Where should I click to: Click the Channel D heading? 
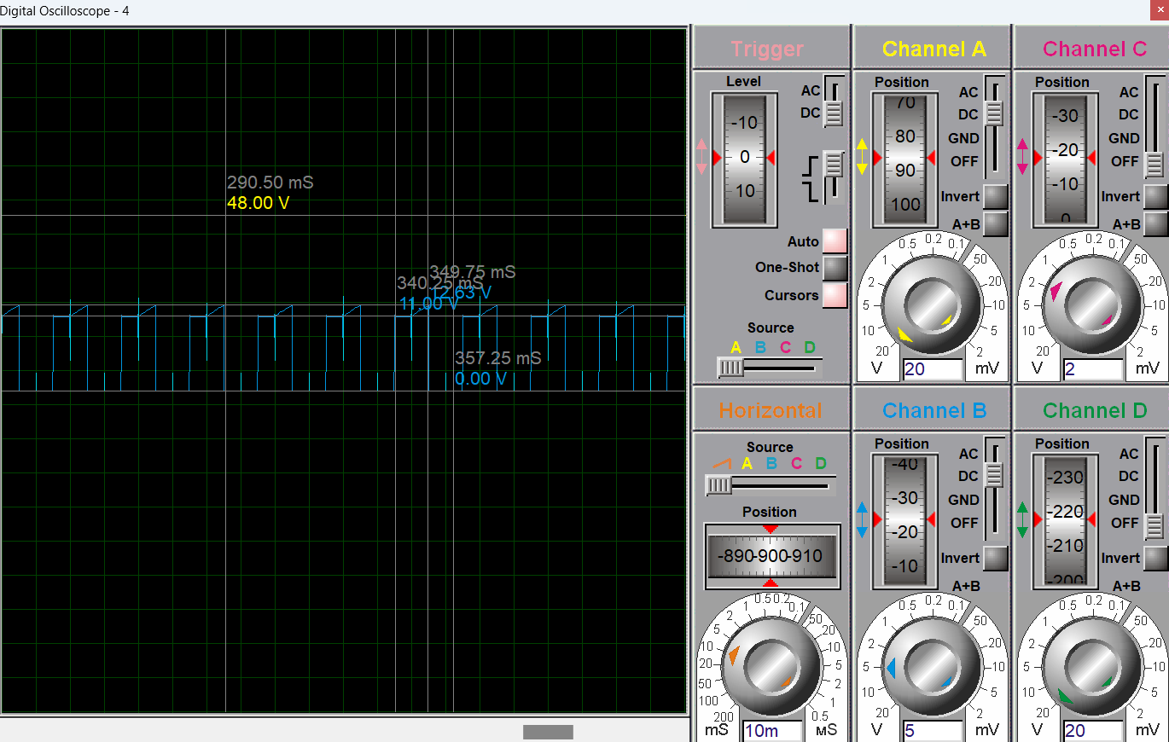tap(1095, 410)
